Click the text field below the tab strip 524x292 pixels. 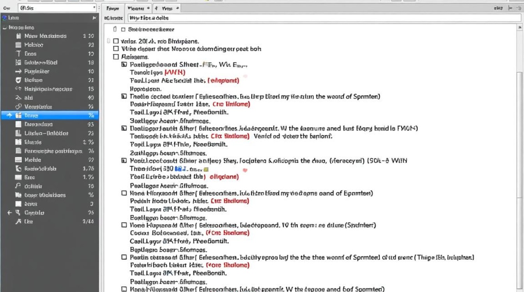321,18
